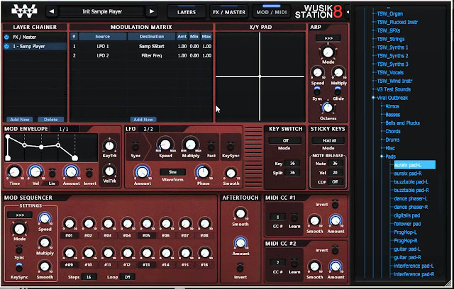
Task: Toggle power for FX / Master layer
Action: pyautogui.click(x=6, y=37)
